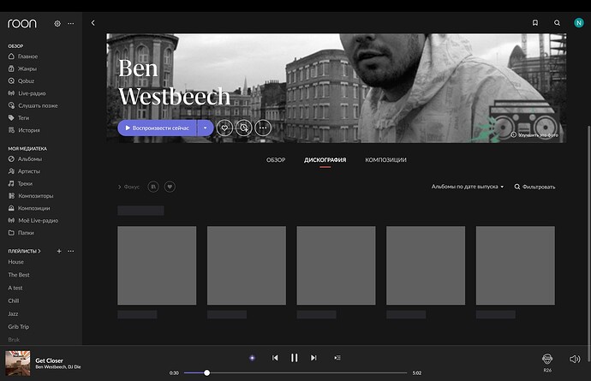The height and width of the screenshot is (381, 591).
Task: Open История in the sidebar
Action: point(24,130)
